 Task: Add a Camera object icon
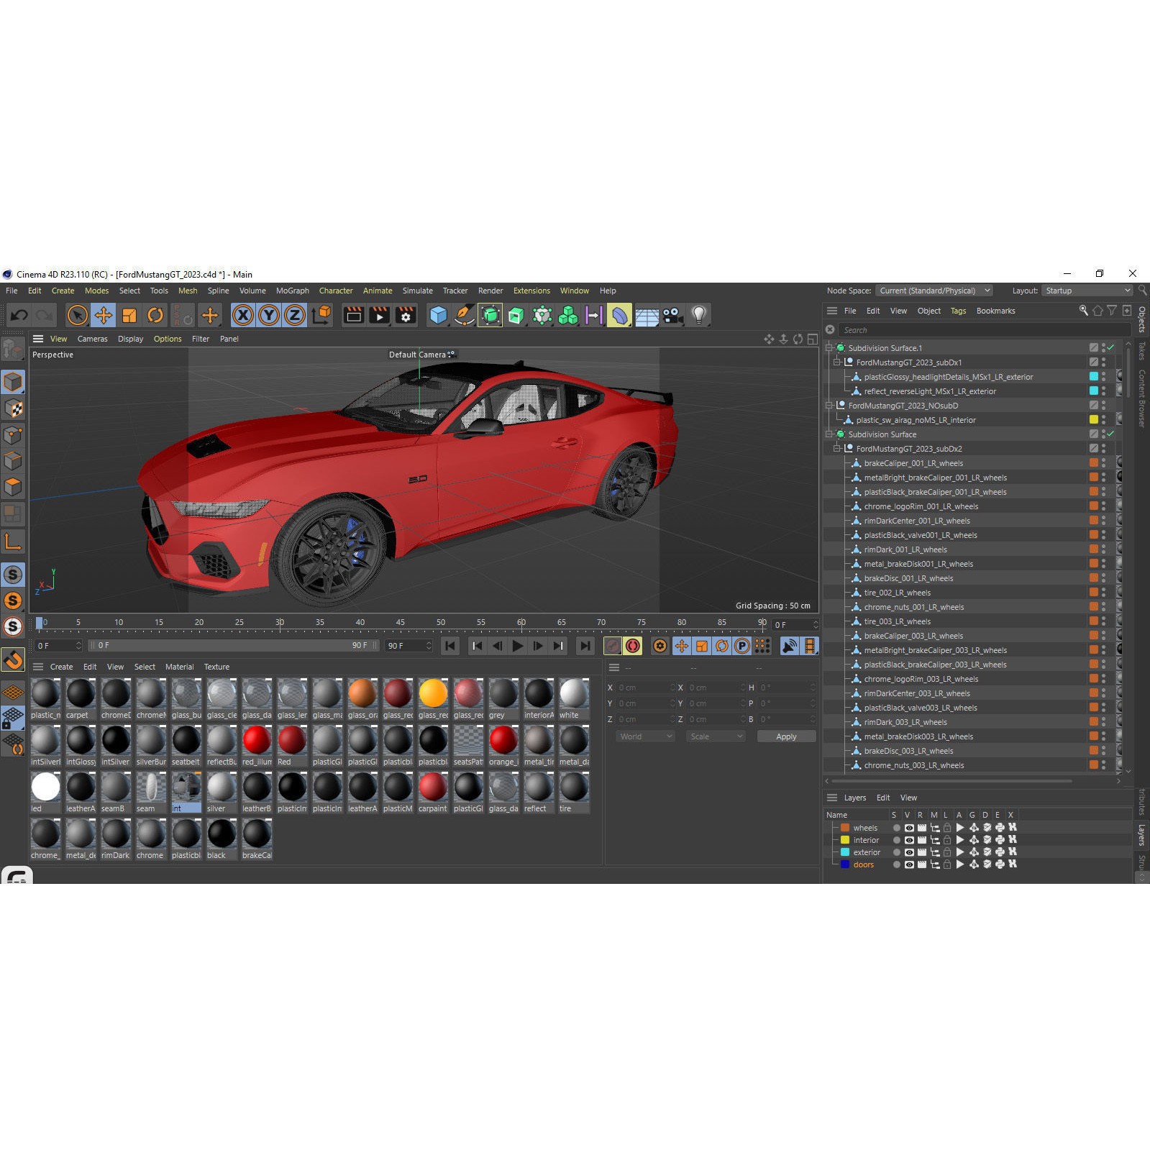pos(672,315)
